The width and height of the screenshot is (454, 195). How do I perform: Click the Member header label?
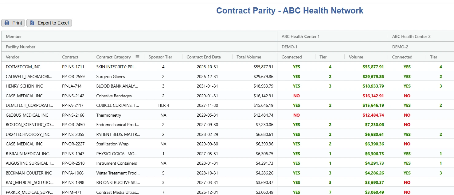pos(14,36)
